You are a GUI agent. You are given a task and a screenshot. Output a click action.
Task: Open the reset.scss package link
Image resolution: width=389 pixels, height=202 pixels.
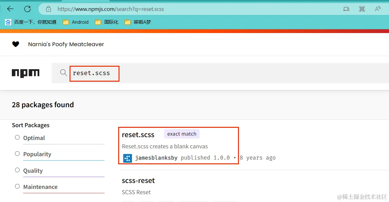[x=138, y=135]
